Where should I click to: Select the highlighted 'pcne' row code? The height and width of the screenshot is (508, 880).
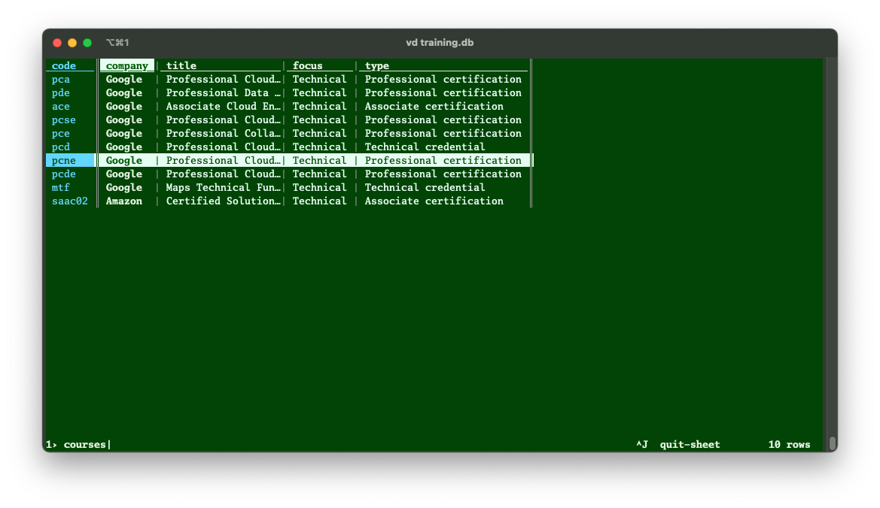[x=64, y=161]
